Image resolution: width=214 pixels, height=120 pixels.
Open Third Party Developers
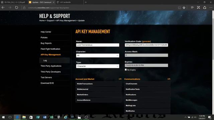50,72
